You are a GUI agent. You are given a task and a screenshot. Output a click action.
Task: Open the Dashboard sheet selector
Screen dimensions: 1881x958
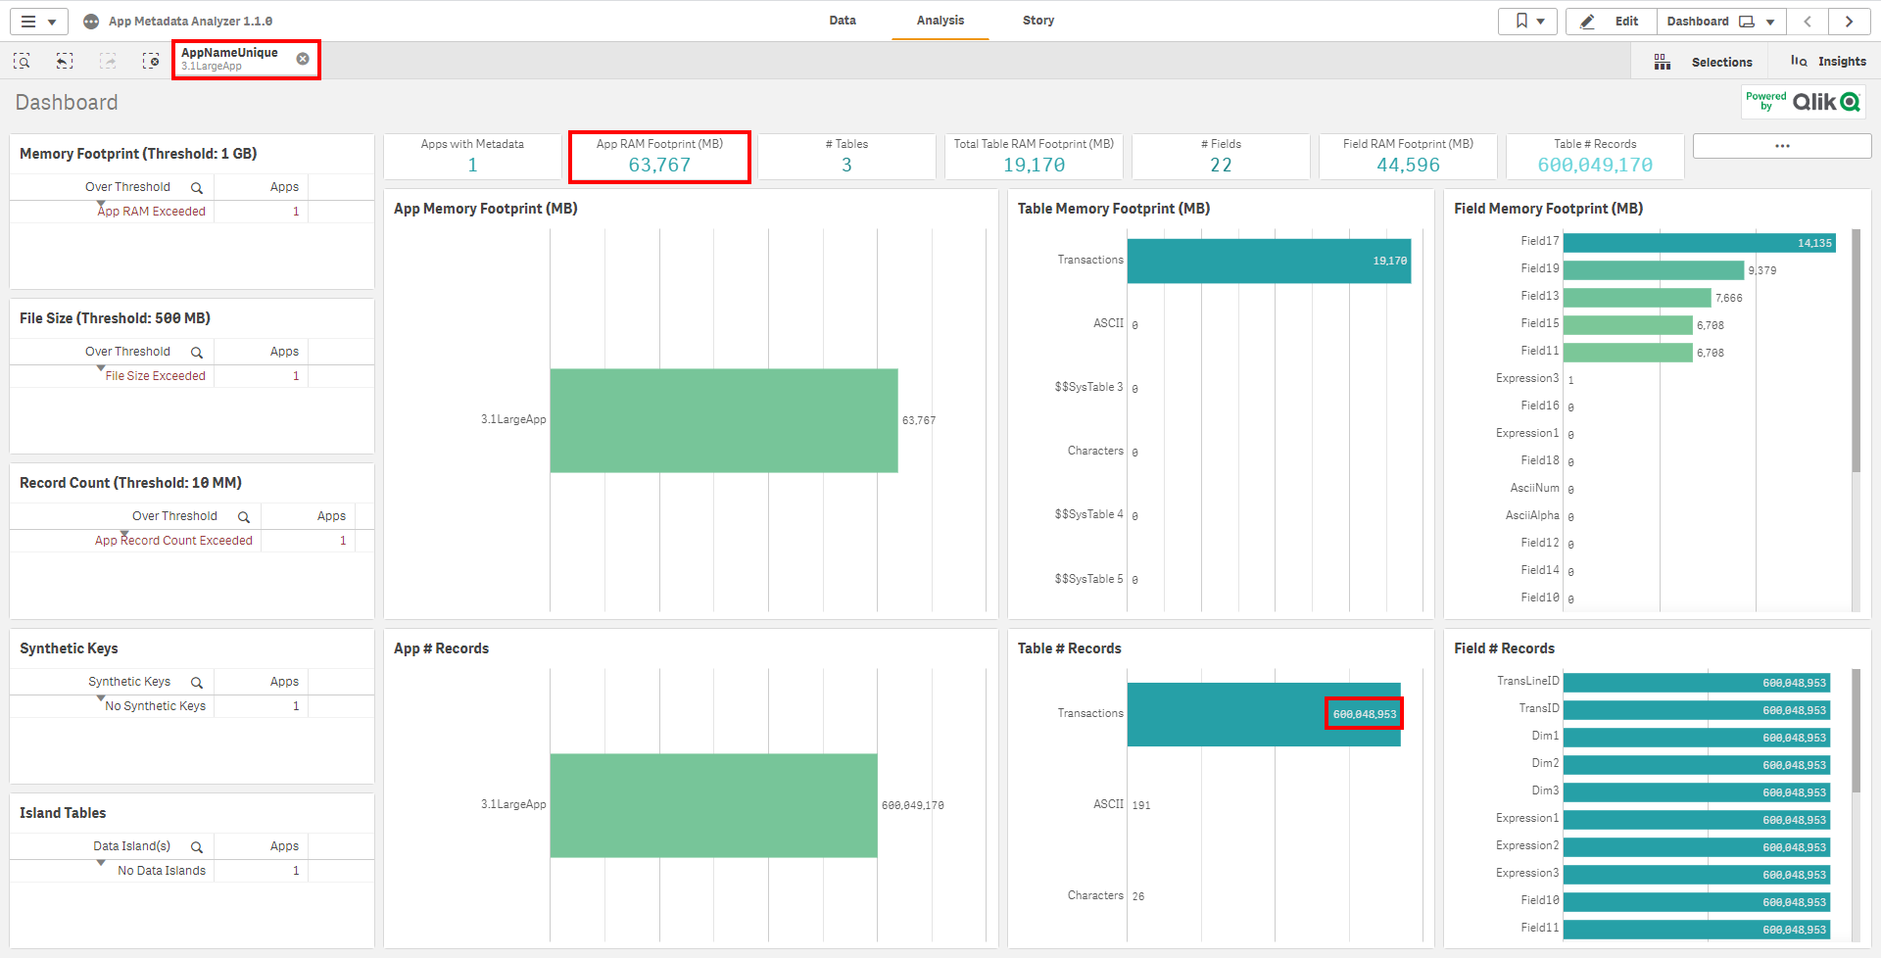pos(1720,22)
